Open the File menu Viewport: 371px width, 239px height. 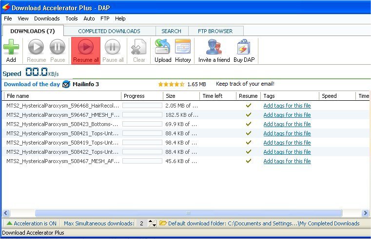(8, 18)
